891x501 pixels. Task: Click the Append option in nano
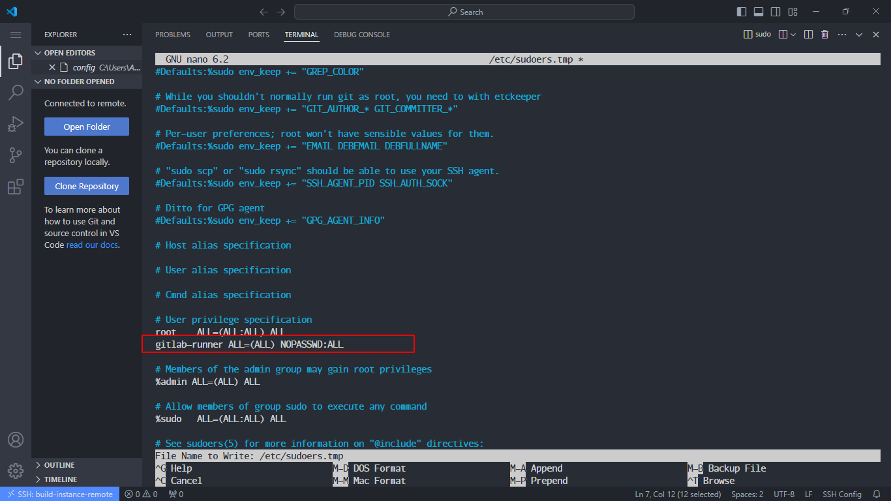coord(547,468)
